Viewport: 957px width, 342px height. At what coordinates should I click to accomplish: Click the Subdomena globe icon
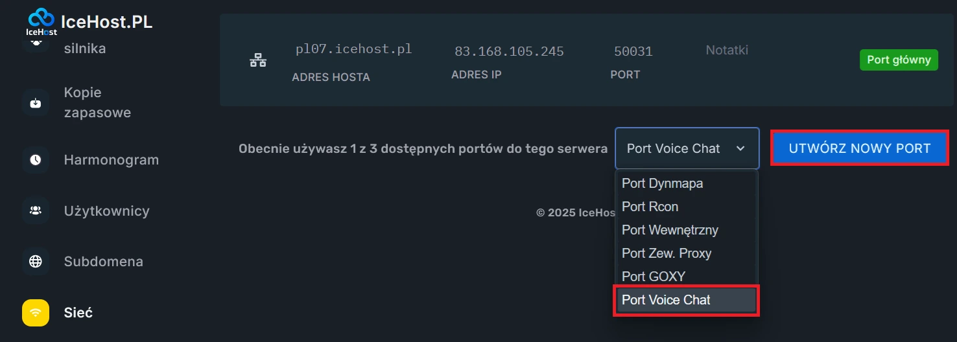click(36, 262)
